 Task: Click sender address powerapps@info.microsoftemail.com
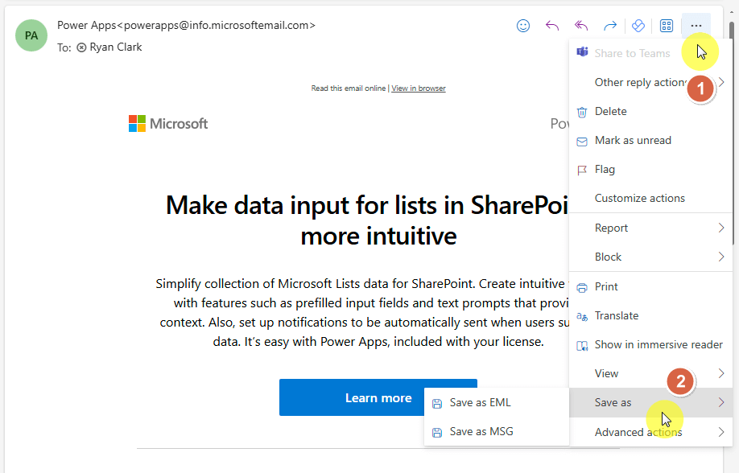click(x=217, y=26)
